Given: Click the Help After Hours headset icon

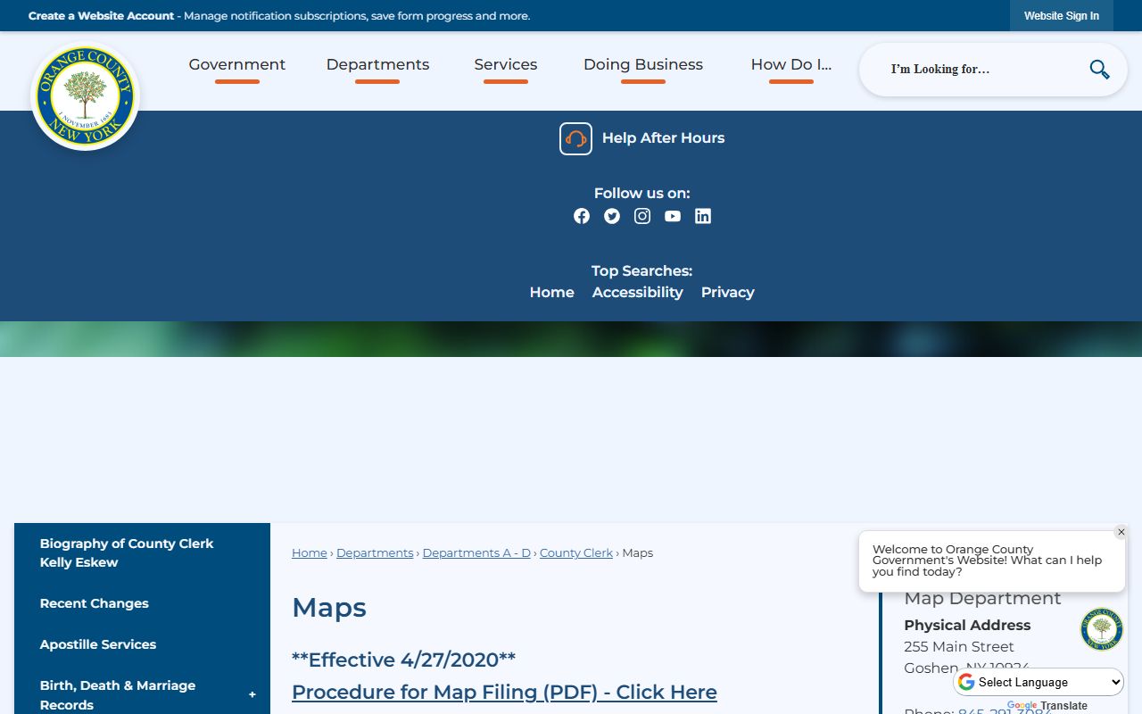Looking at the screenshot, I should 575,138.
